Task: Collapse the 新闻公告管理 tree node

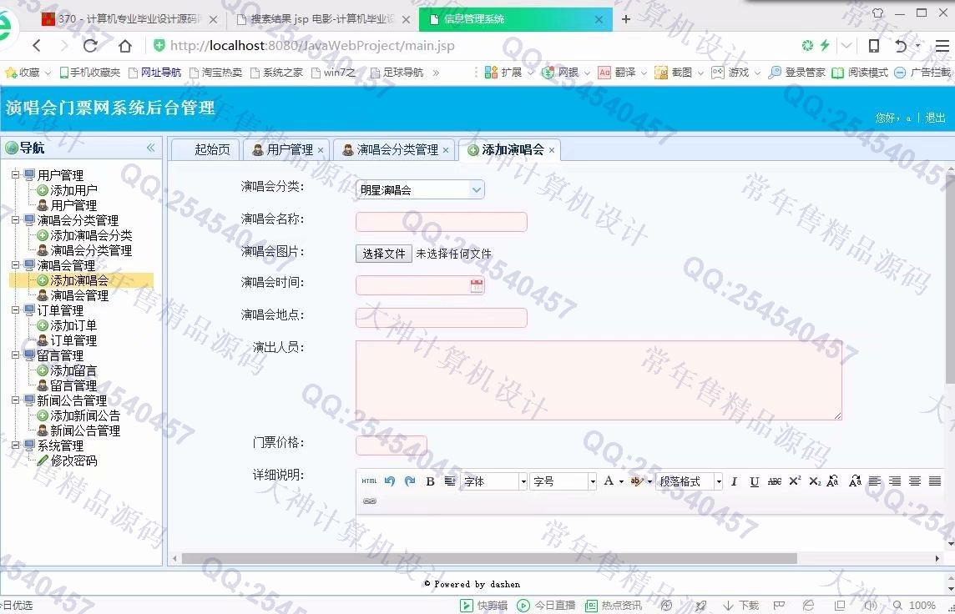Action: (16, 400)
